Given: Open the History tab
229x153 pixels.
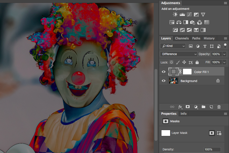Looking at the screenshot, I should tap(209, 38).
